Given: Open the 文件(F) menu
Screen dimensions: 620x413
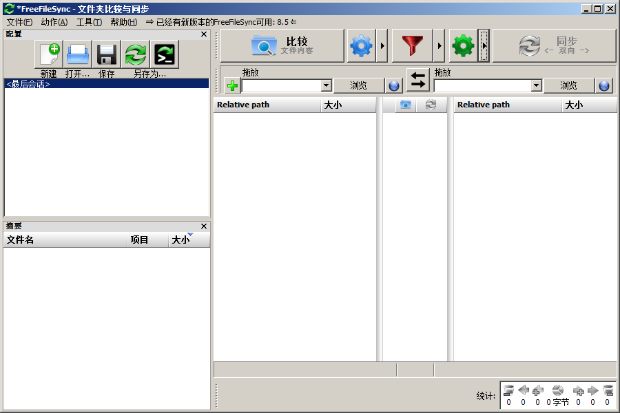Looking at the screenshot, I should (19, 22).
